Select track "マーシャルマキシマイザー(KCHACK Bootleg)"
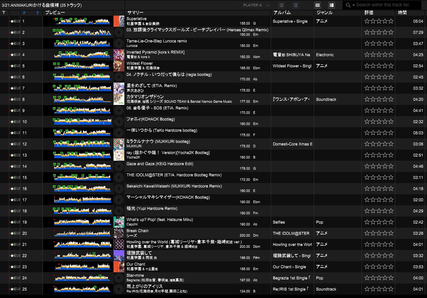The height and width of the screenshot is (298, 427). [x=168, y=197]
